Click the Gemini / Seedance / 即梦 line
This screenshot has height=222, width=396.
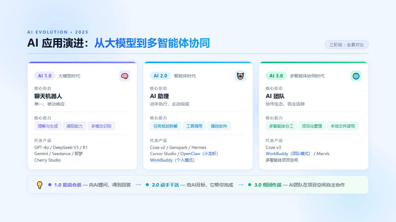pyautogui.click(x=58, y=154)
